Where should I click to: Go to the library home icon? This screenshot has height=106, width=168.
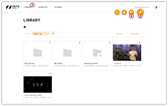[x=25, y=27]
